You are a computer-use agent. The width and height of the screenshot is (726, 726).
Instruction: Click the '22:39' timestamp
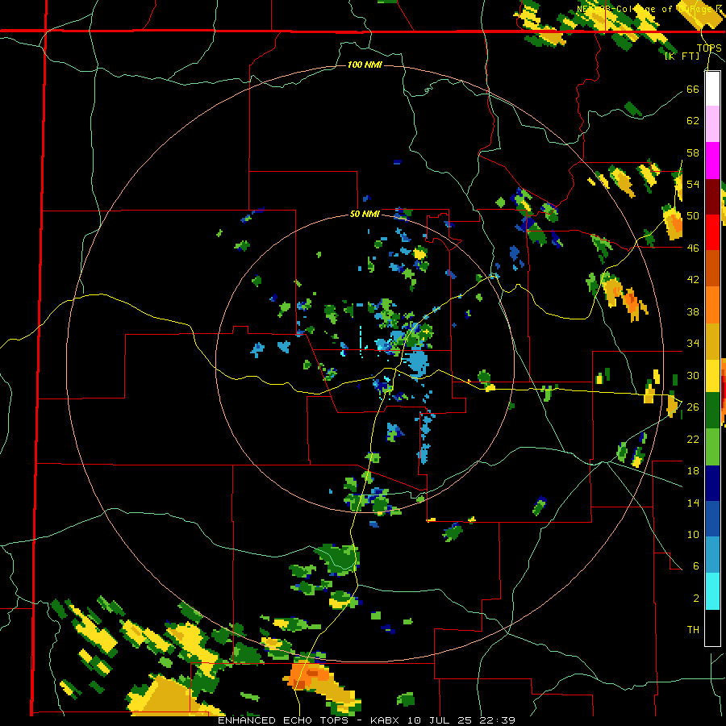point(499,720)
